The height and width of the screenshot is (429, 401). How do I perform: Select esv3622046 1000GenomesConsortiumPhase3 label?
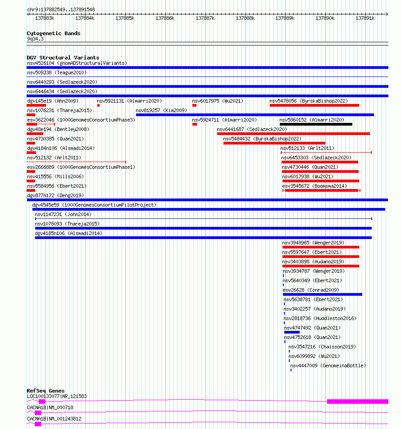point(81,120)
